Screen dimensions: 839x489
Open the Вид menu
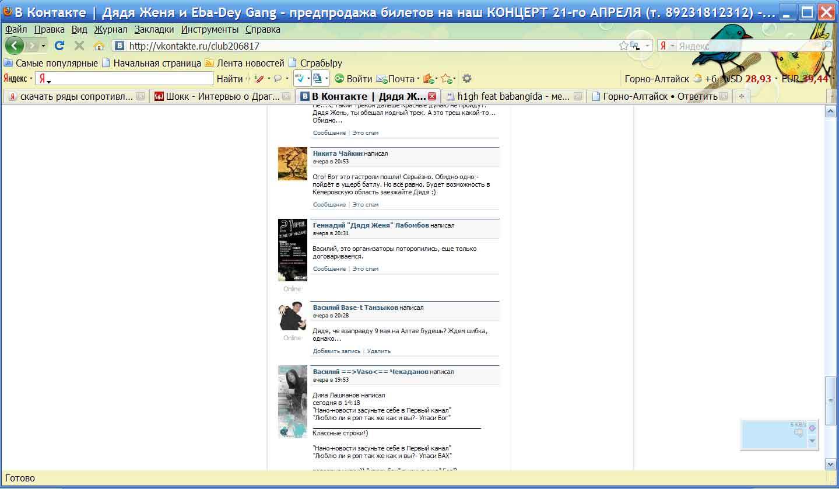click(79, 29)
